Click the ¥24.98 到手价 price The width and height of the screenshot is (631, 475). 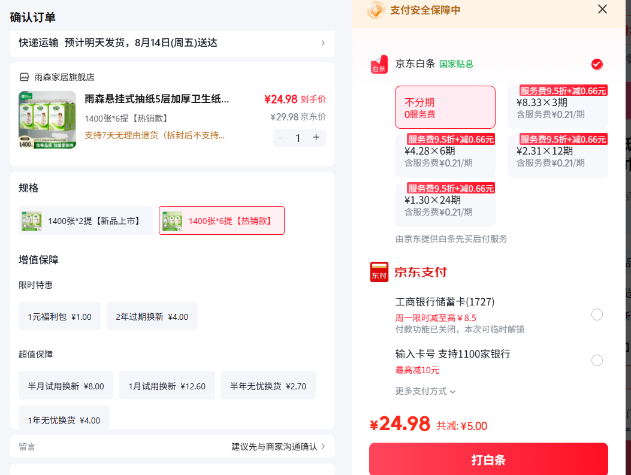click(x=295, y=99)
